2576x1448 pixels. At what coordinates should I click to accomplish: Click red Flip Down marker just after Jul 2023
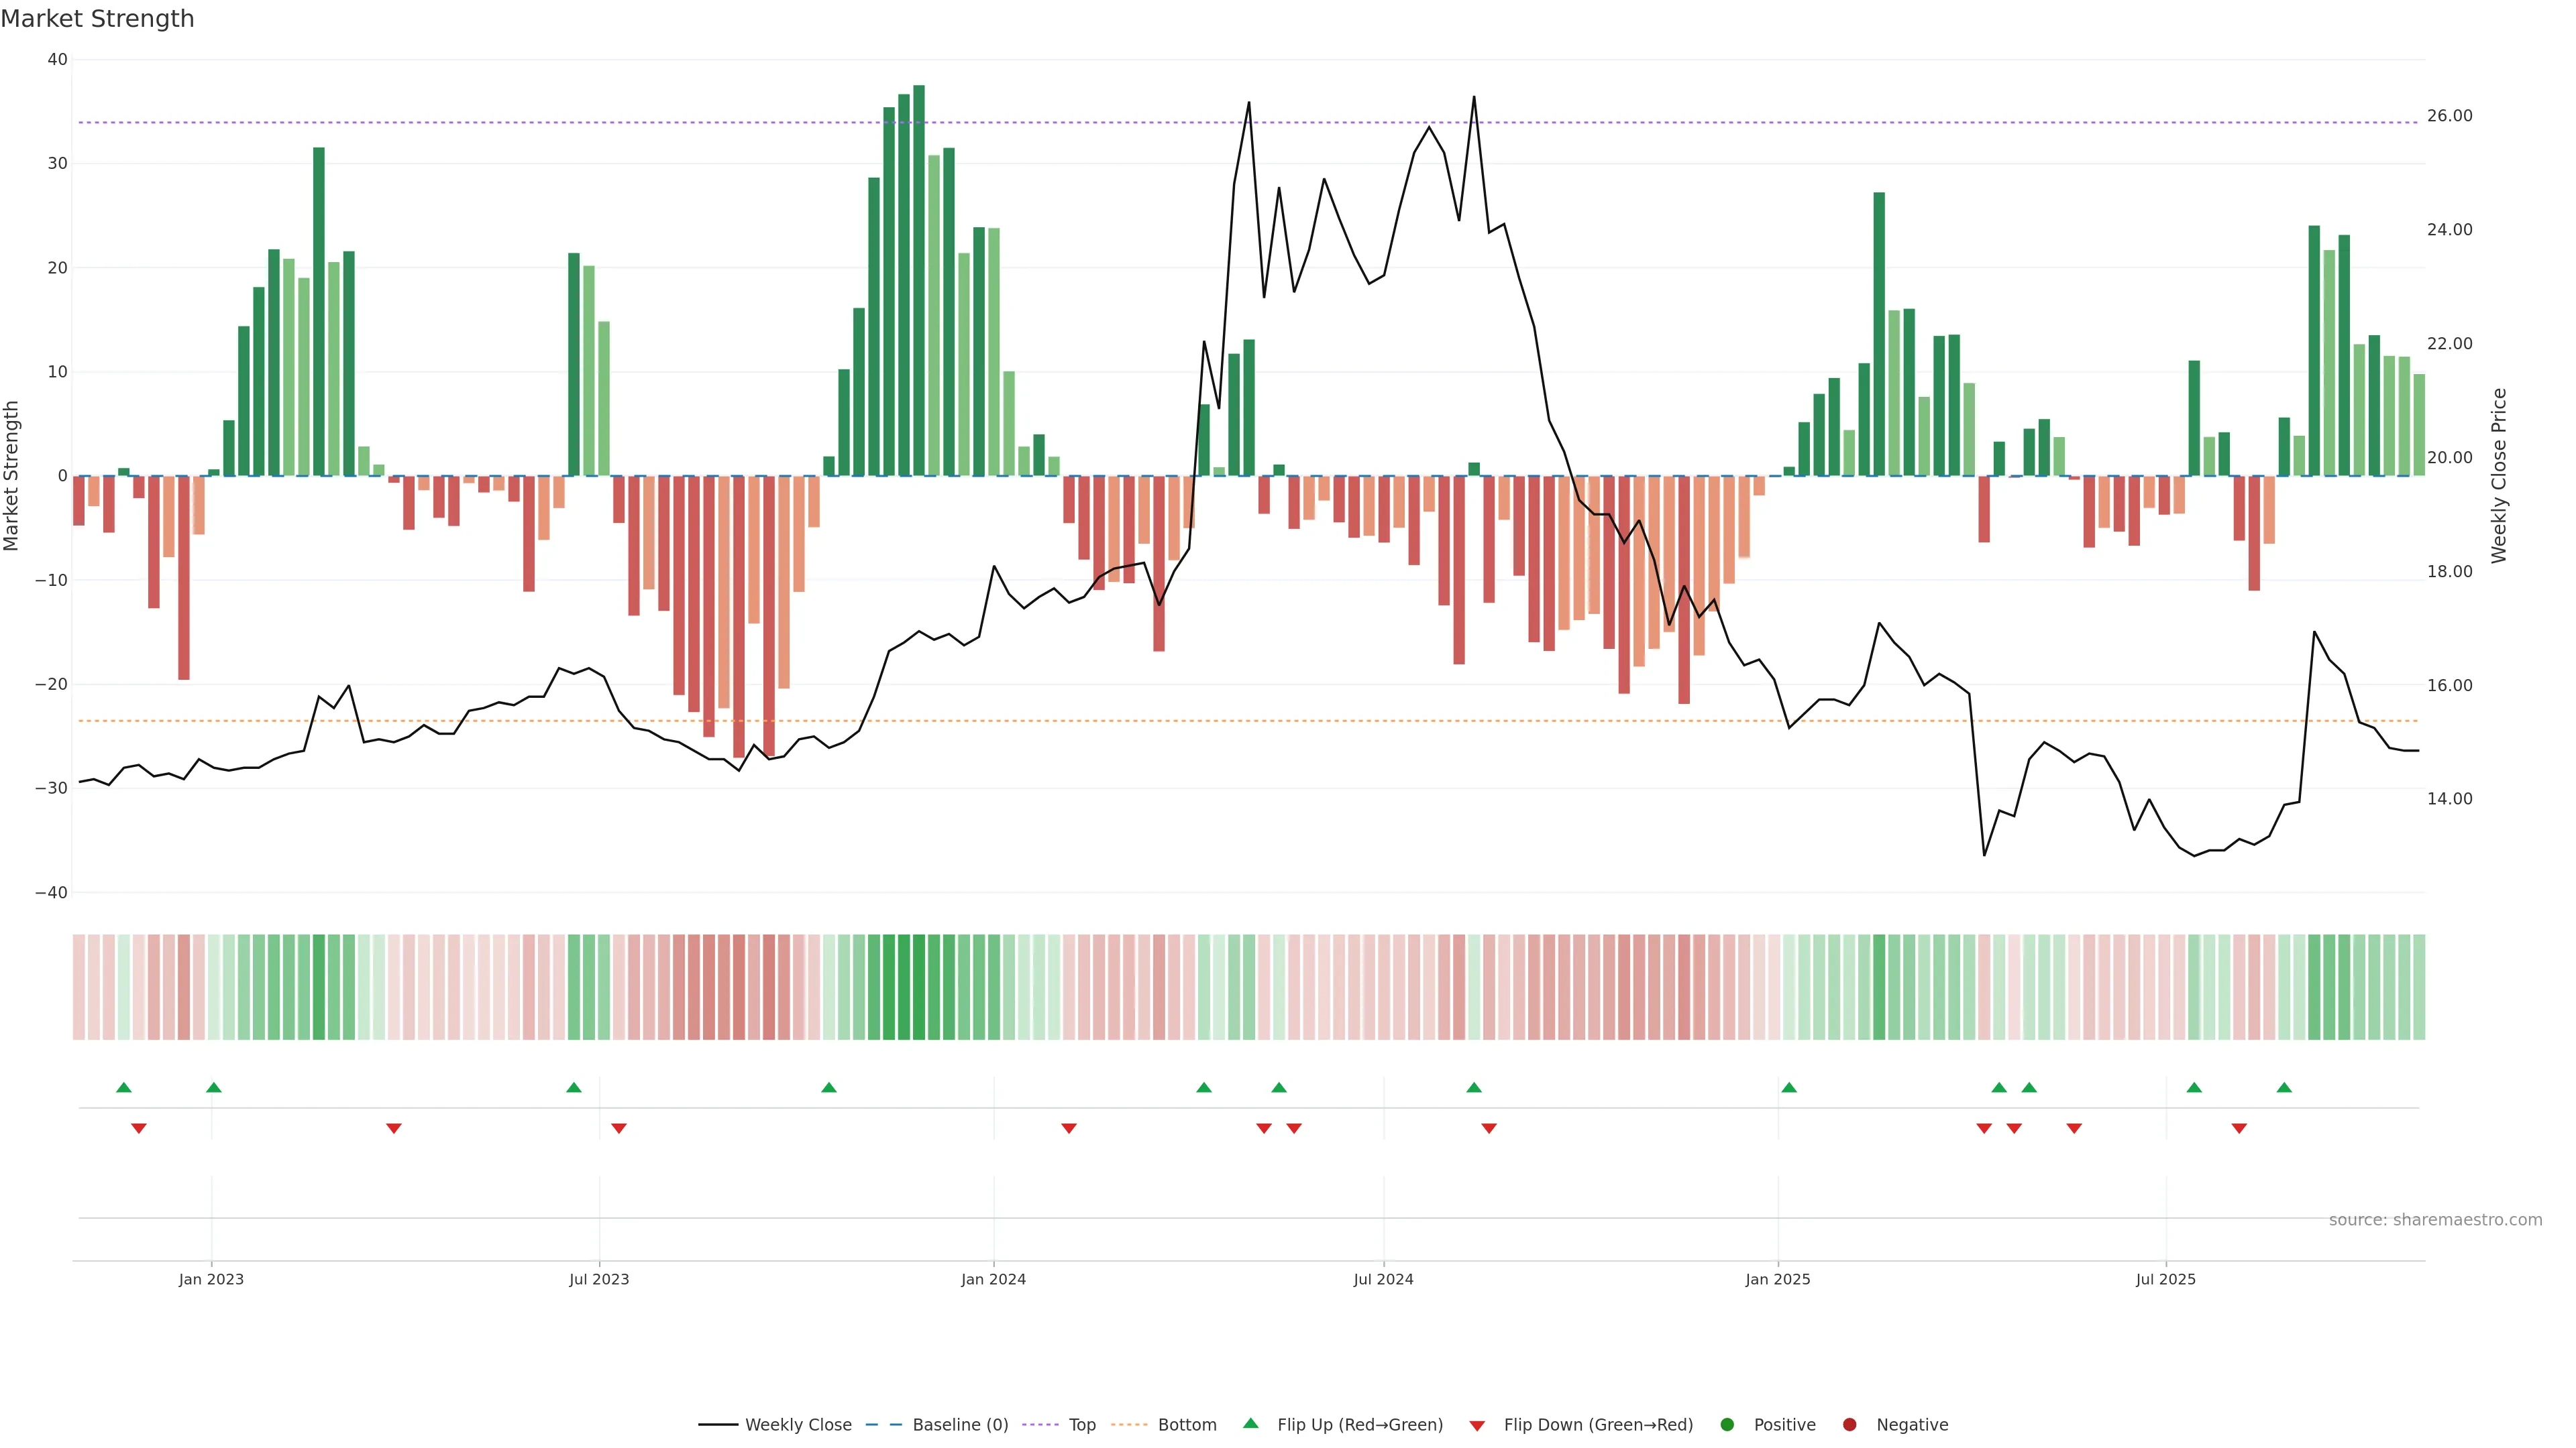pos(619,1128)
